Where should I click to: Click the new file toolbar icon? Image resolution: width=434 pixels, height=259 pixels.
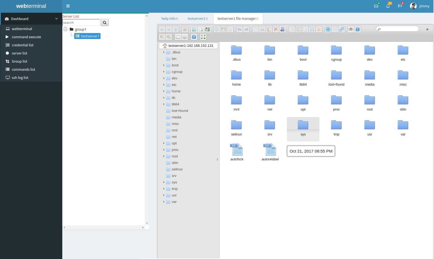pos(201,29)
